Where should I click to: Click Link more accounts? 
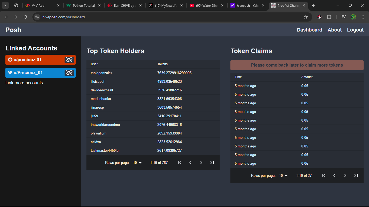point(24,83)
